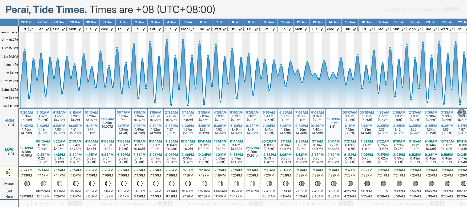Click the HIGH (+08) row label
The image size is (467, 207).
pos(9,123)
